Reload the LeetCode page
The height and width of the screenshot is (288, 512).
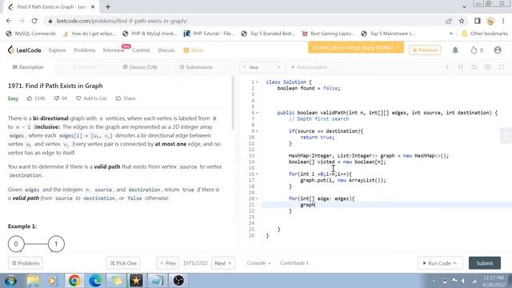(34, 21)
